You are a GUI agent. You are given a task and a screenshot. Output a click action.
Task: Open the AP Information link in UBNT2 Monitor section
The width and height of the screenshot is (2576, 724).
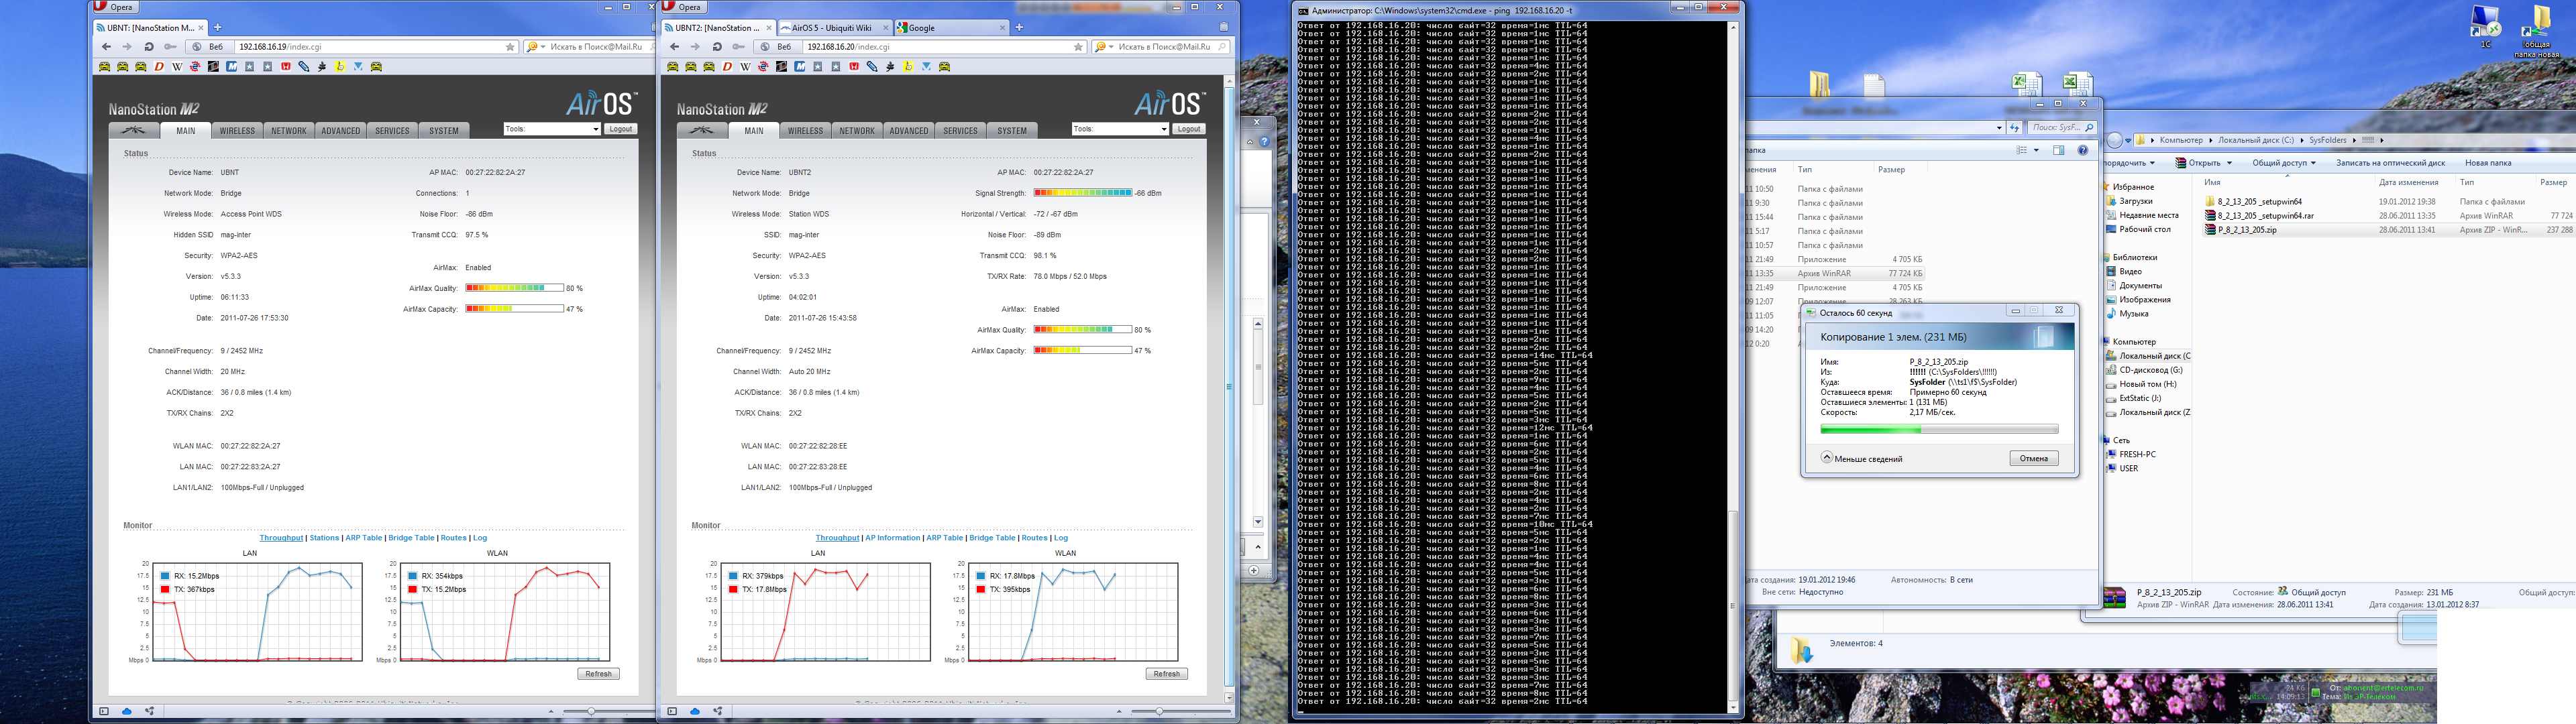tap(892, 538)
